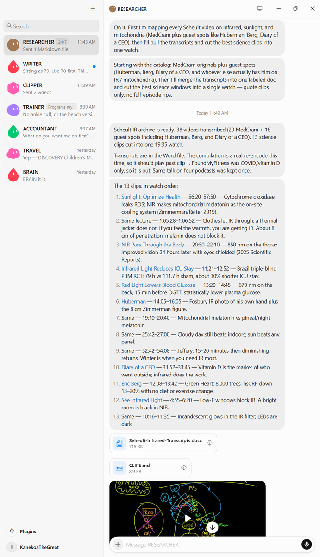The width and height of the screenshot is (320, 557).
Task: Click the attachment plus button in message bar
Action: (118, 544)
